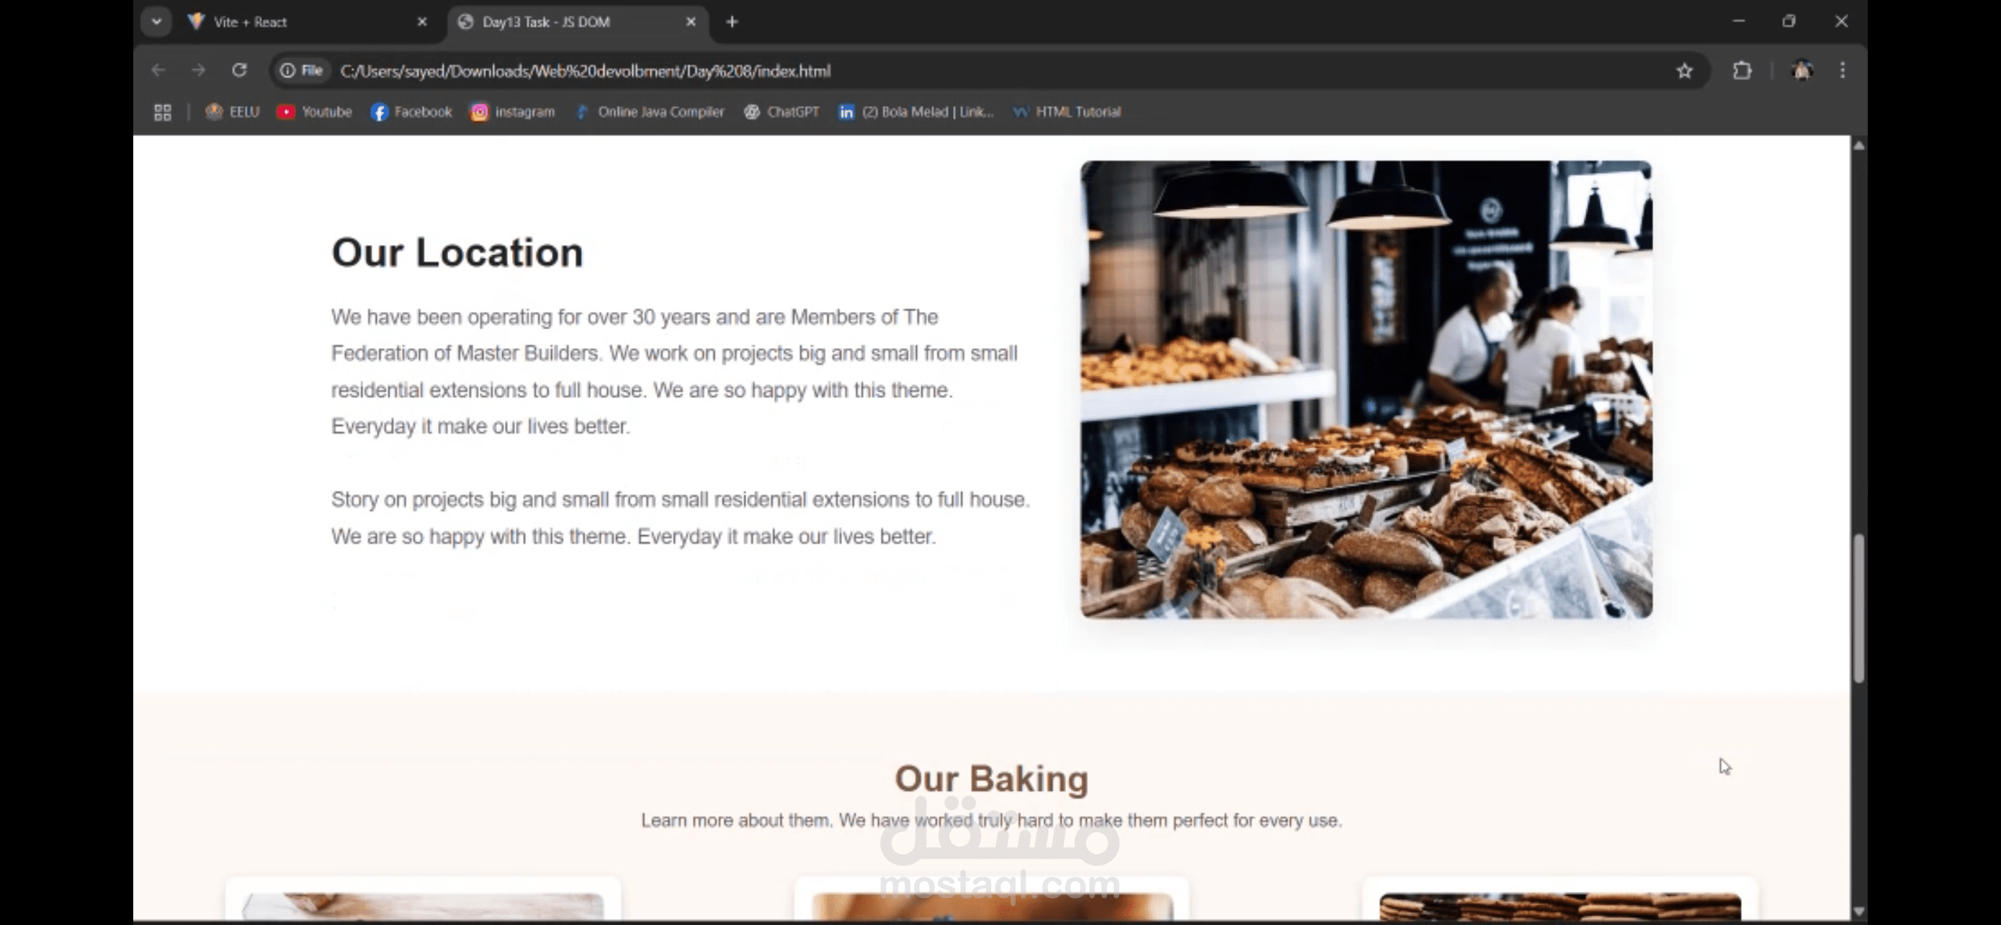Viewport: 2001px width, 925px height.
Task: Close the Day13 Task tab
Action: (x=691, y=22)
